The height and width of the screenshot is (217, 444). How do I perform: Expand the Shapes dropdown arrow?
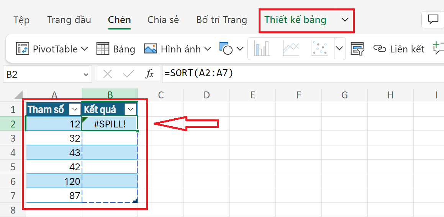(240, 49)
